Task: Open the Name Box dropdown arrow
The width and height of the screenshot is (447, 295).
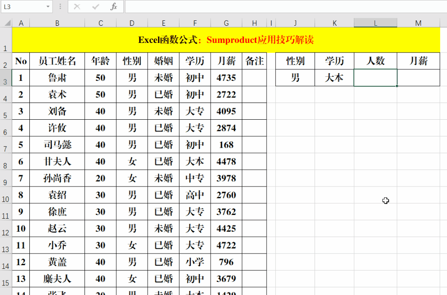Action: 48,7
